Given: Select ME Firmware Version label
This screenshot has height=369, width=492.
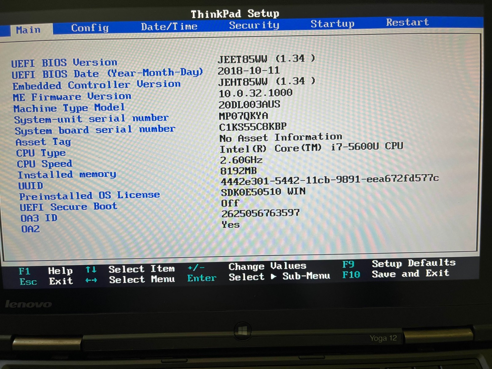Looking at the screenshot, I should point(72,97).
